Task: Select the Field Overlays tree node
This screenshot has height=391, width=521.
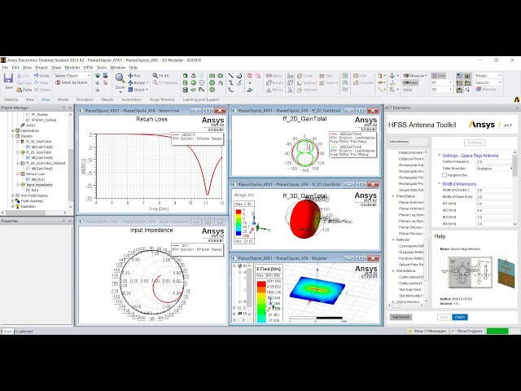Action: 32,201
